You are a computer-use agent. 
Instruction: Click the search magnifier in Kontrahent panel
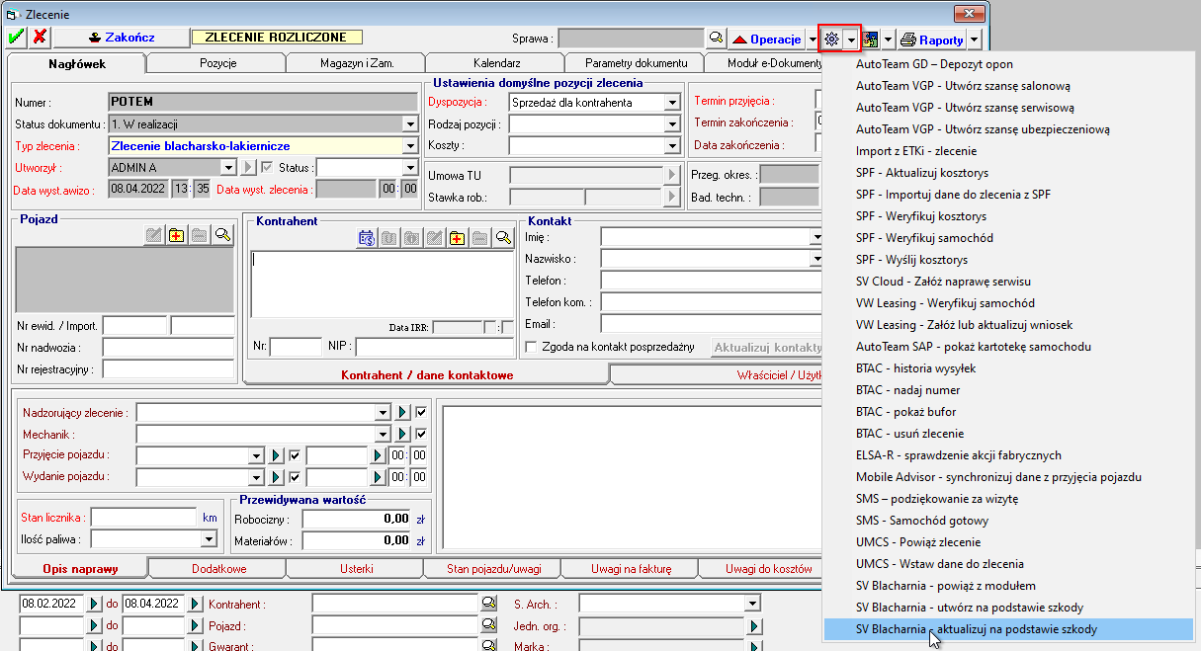(x=503, y=237)
